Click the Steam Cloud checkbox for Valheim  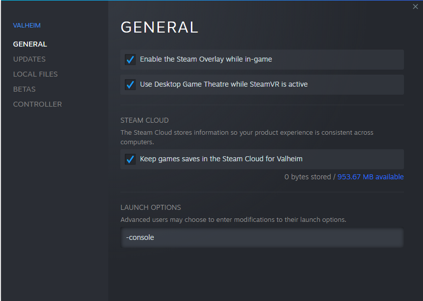[130, 159]
